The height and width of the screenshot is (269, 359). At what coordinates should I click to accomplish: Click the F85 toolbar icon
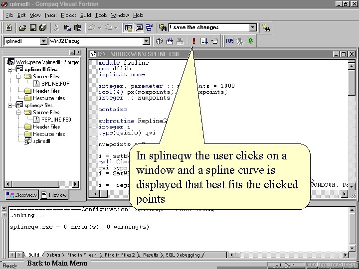click(230, 41)
